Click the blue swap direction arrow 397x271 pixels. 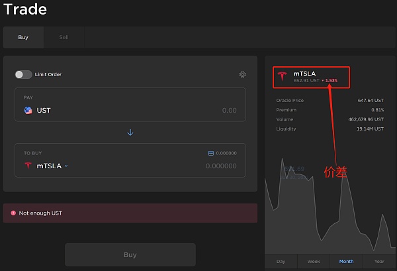(130, 133)
